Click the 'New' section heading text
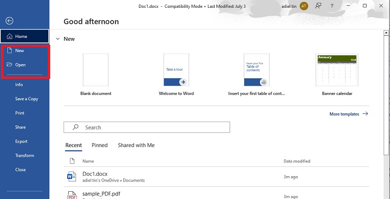The height and width of the screenshot is (199, 390). [x=69, y=39]
